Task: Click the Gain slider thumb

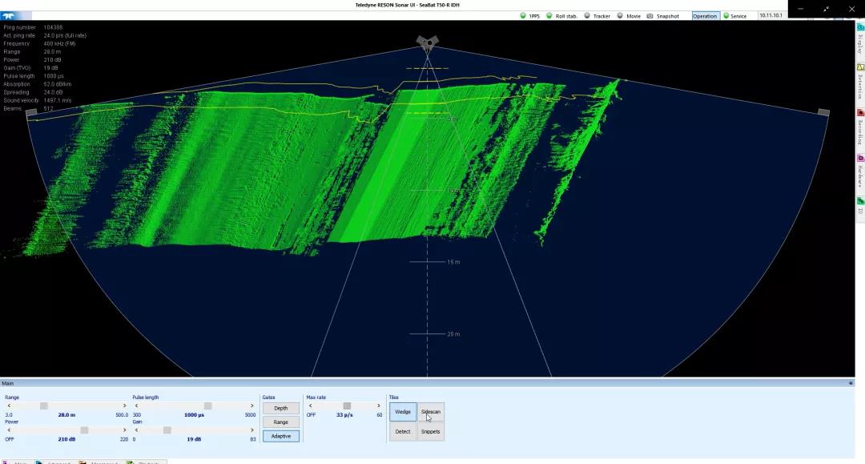Action: point(167,430)
